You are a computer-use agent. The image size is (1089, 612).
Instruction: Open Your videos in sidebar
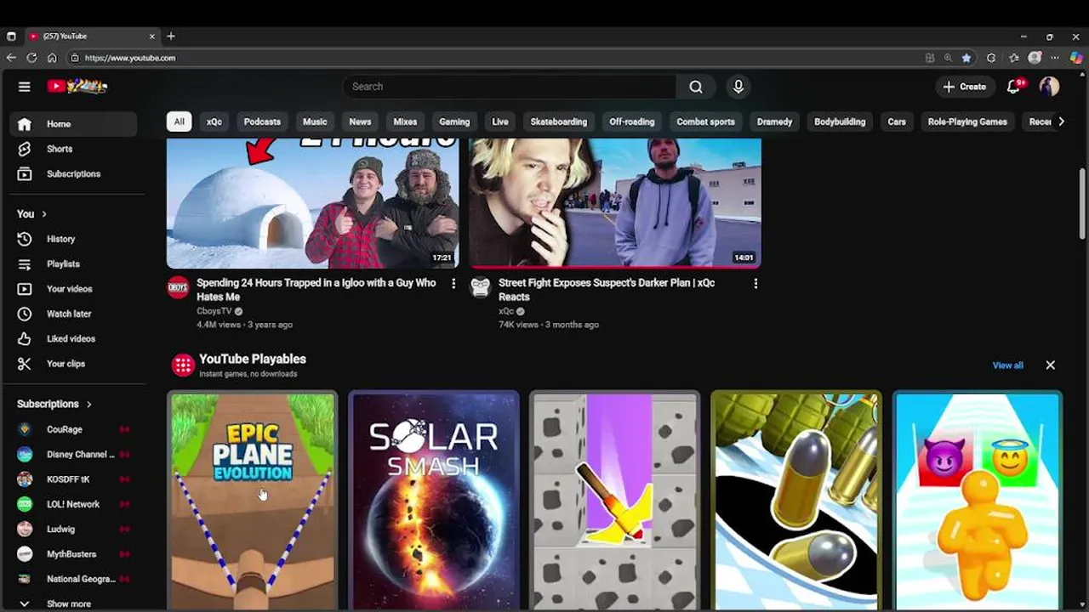click(x=73, y=289)
